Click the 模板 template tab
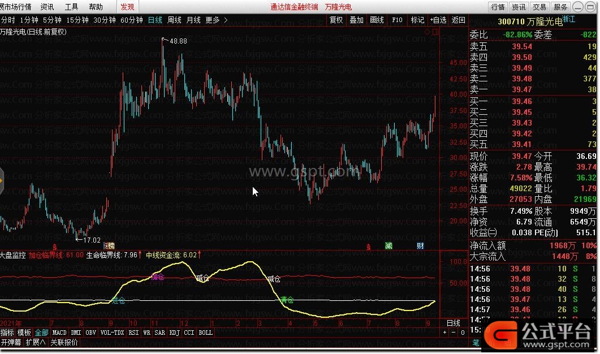The image size is (600, 354). 24,333
